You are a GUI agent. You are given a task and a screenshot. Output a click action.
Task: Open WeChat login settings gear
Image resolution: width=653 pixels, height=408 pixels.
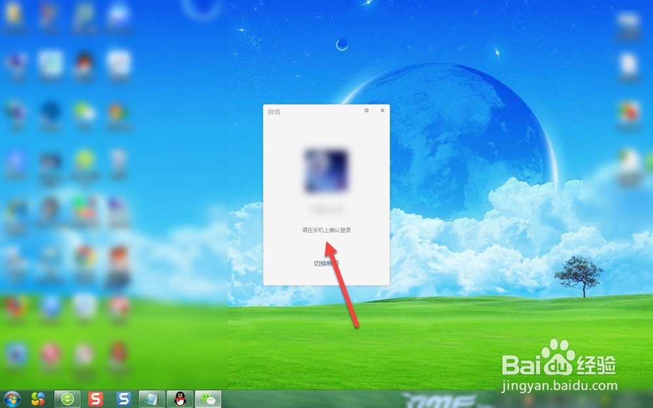tap(366, 110)
